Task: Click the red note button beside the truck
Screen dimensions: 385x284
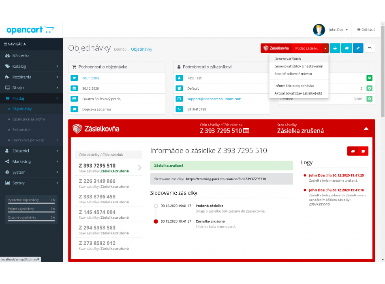Action: (363, 151)
